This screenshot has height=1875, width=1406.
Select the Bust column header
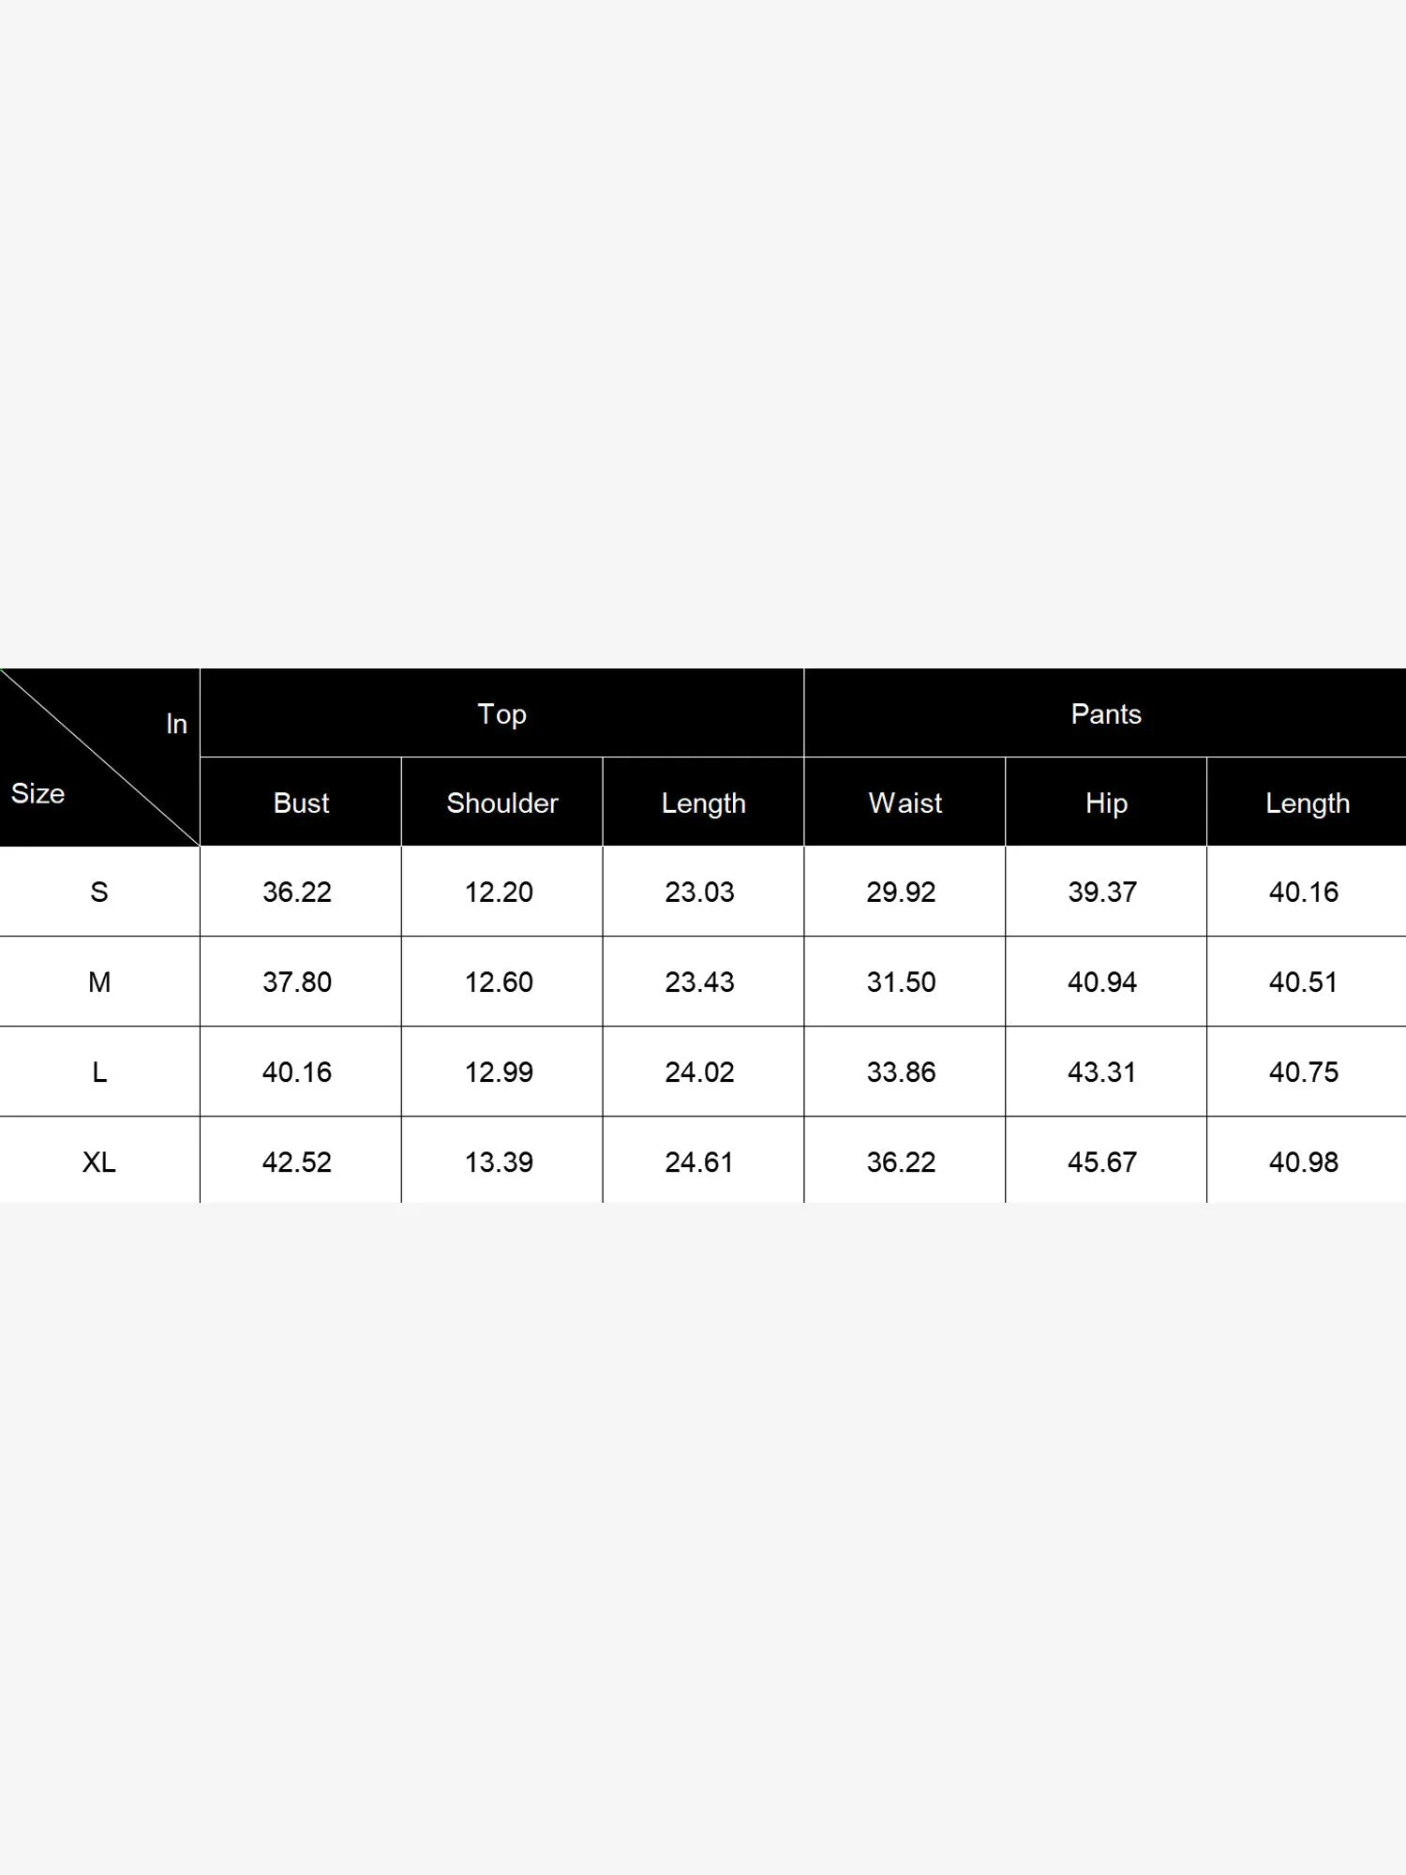click(x=301, y=803)
